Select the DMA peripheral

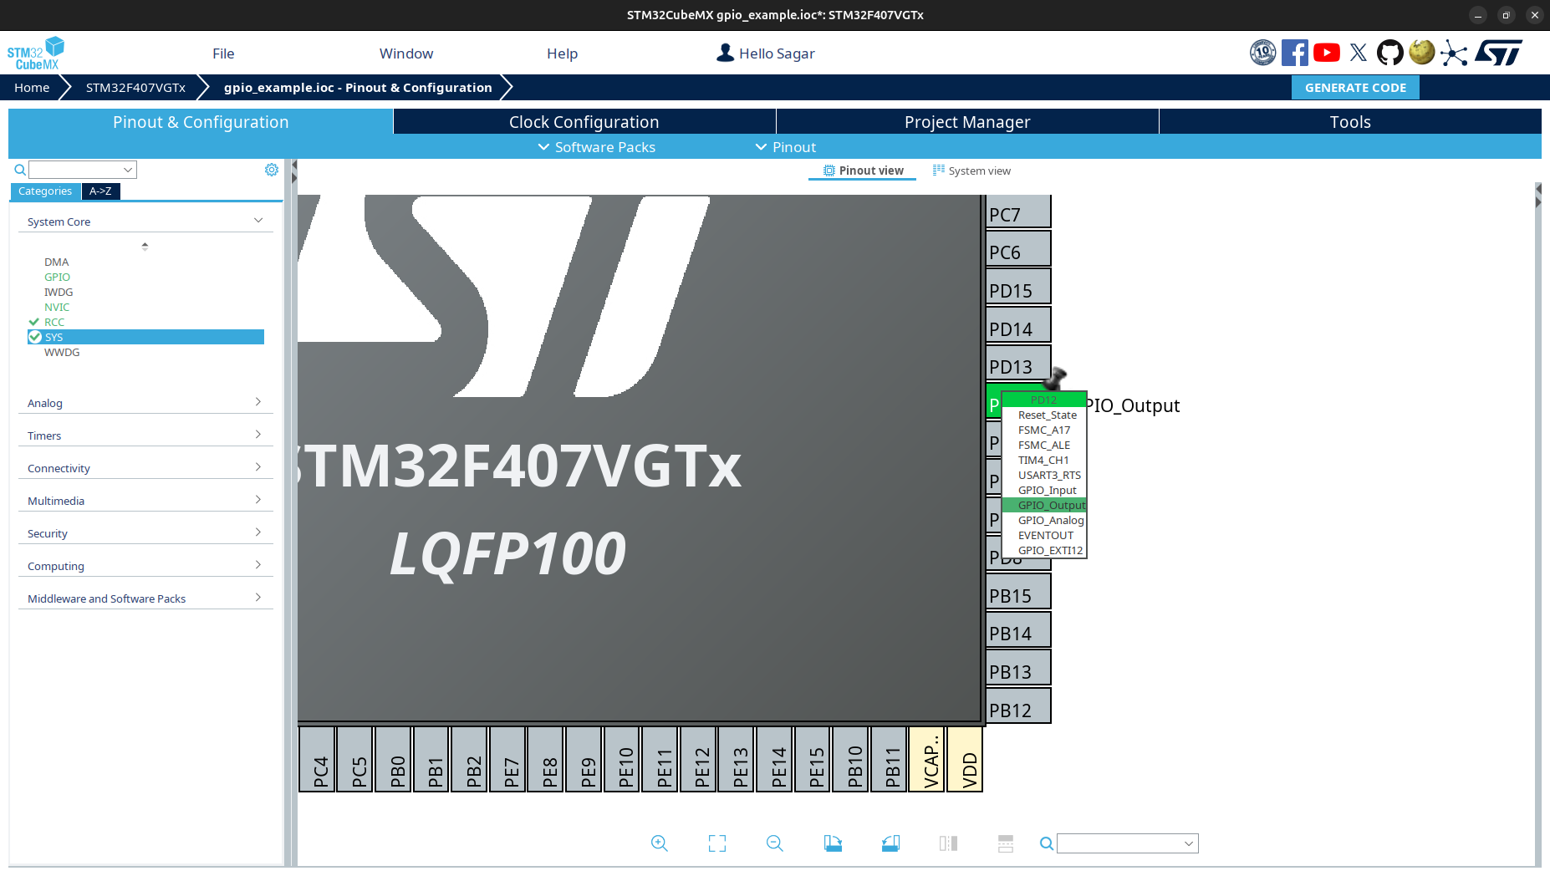(57, 262)
